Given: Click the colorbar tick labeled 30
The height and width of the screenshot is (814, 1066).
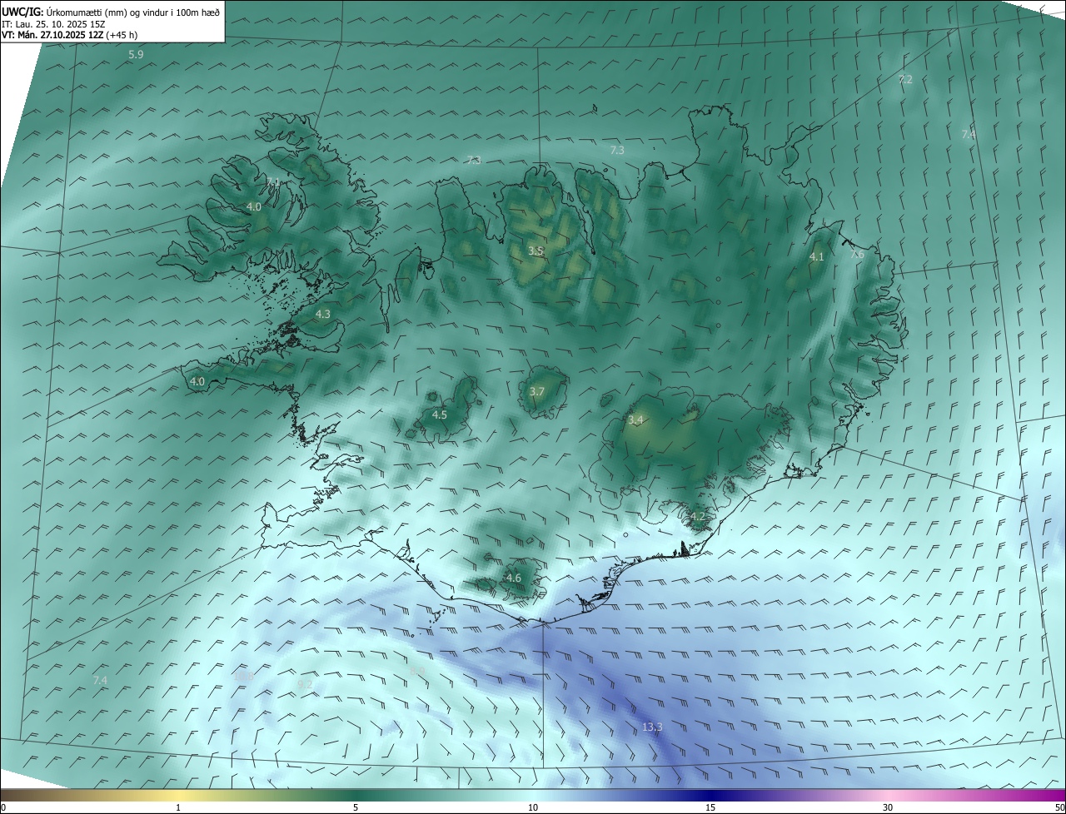Looking at the screenshot, I should pyautogui.click(x=888, y=807).
